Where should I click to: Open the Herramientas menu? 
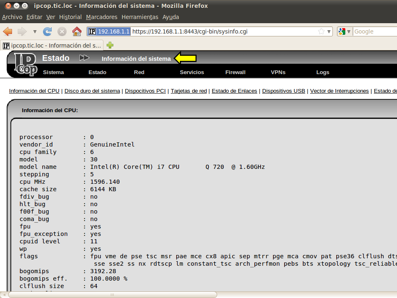tap(140, 17)
